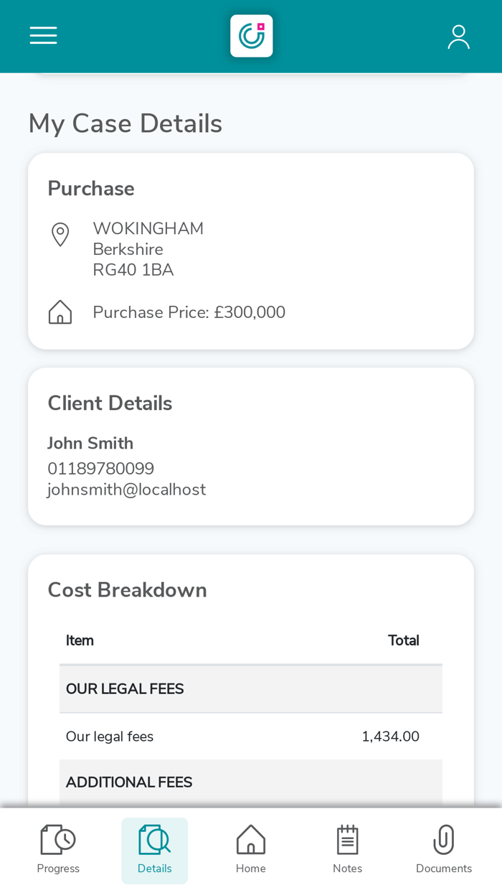Open the Progress tab
This screenshot has width=502, height=893.
[x=58, y=850]
